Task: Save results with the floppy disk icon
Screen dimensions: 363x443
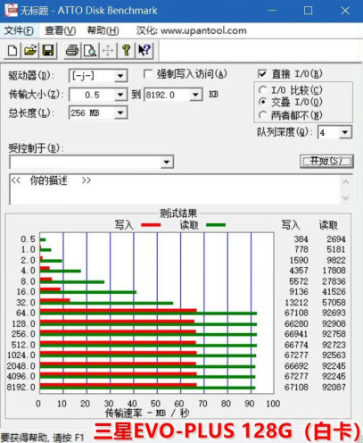Action: click(48, 50)
